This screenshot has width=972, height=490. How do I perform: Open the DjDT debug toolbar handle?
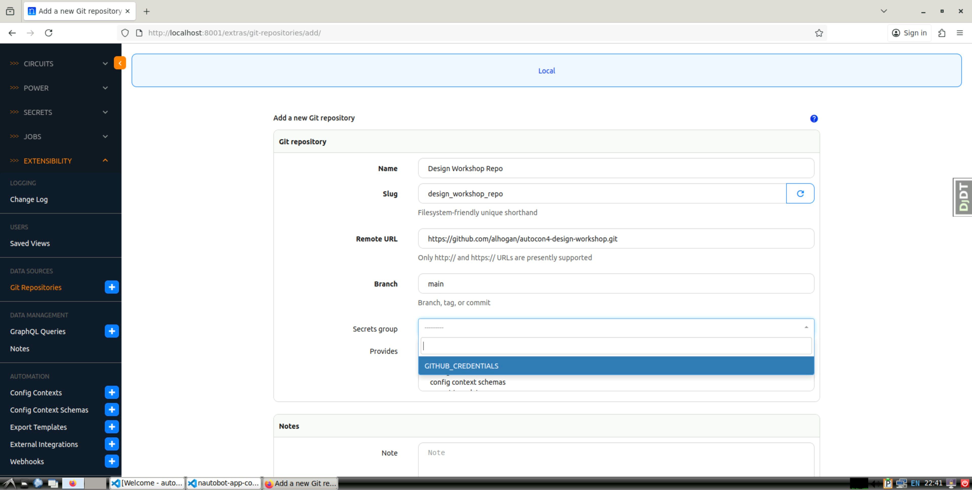click(x=963, y=197)
